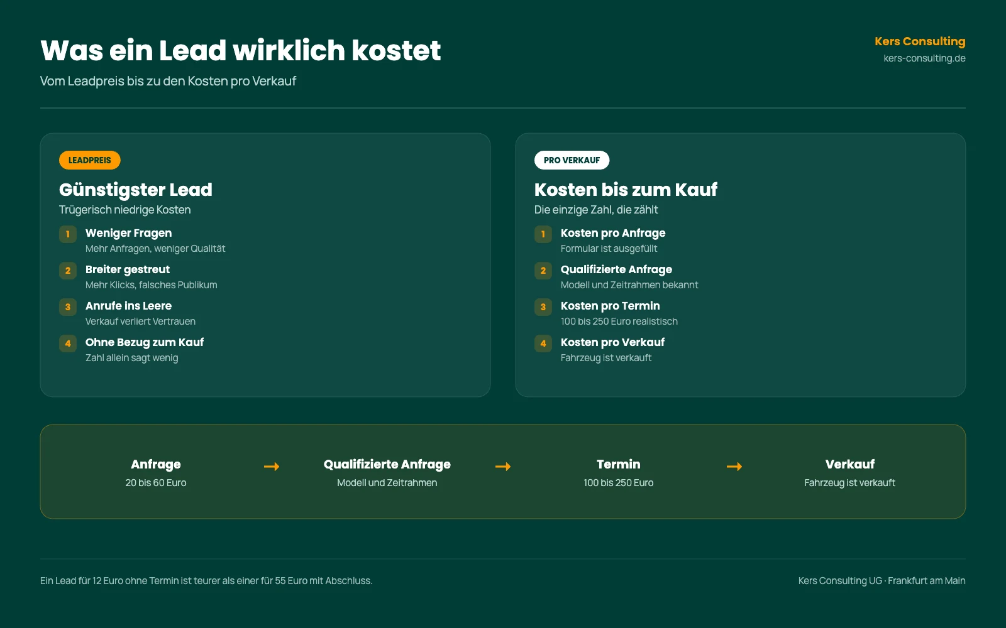Click the Verkauf step in the funnel
This screenshot has width=1006, height=628.
coord(850,464)
